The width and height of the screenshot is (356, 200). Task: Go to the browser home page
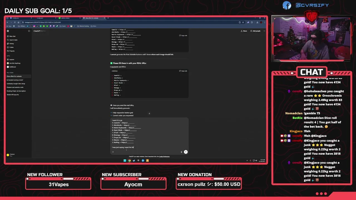tap(19, 22)
